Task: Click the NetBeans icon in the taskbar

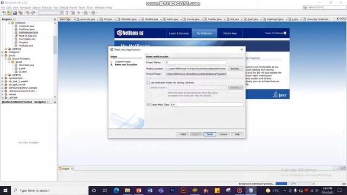Action: point(250,190)
